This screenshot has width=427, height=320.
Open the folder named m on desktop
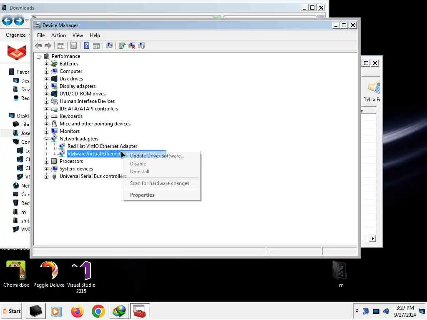coord(340,274)
